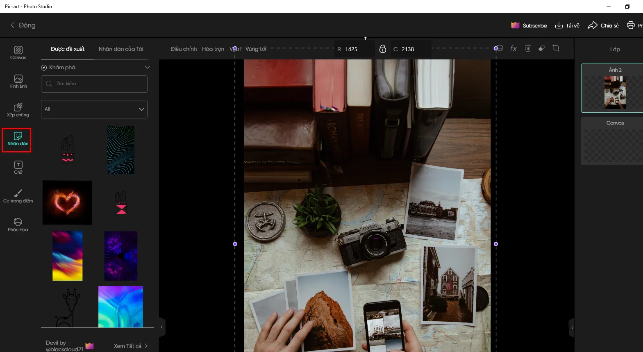Select the eraser tool in top toolbar

(542, 48)
